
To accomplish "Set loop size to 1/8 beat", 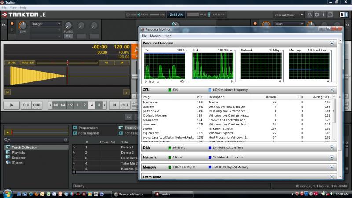I will coord(56,105).
